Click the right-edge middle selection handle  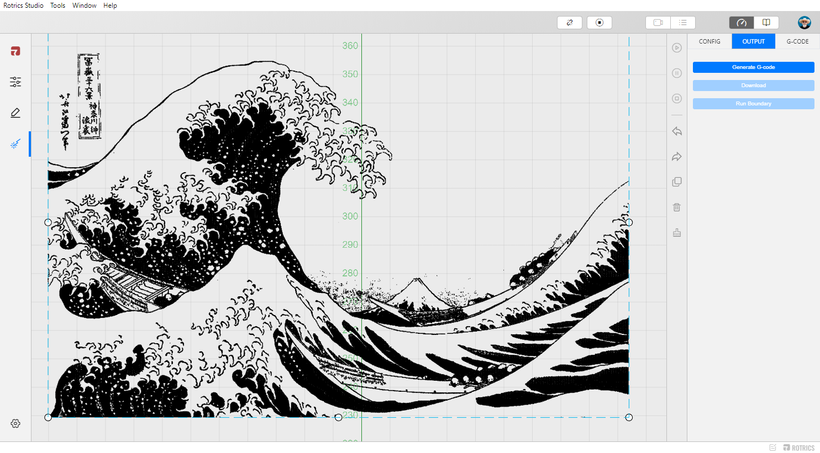(x=629, y=222)
